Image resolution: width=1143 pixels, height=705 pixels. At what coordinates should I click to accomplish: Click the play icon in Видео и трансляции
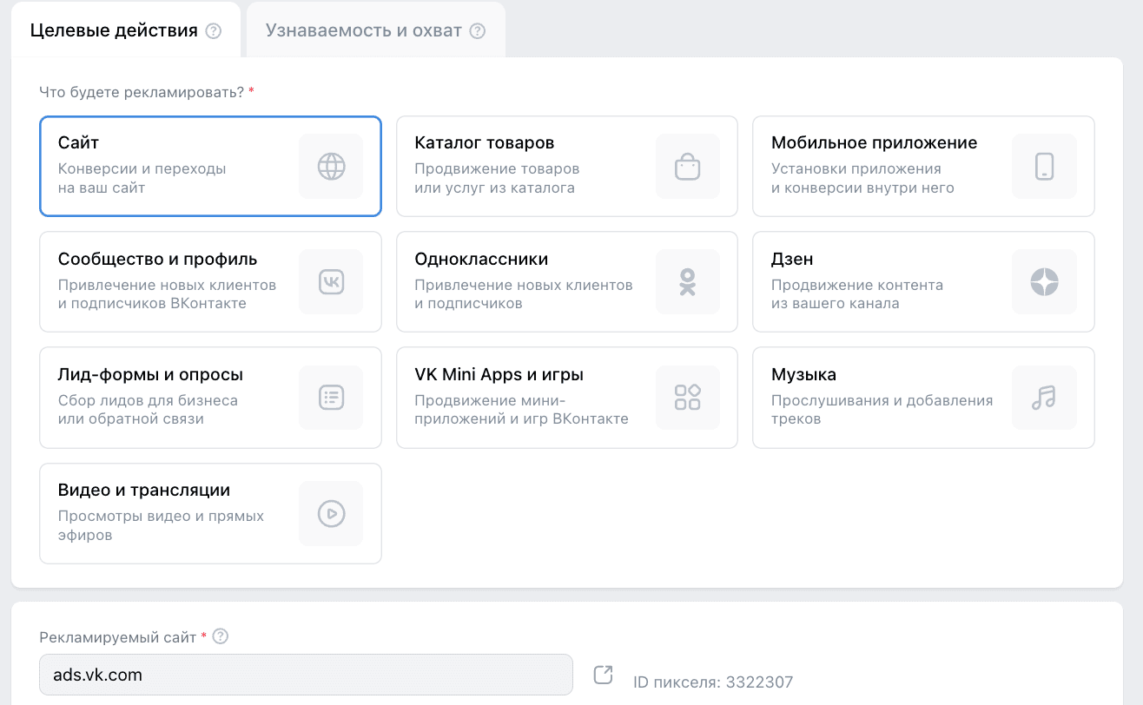tap(331, 514)
